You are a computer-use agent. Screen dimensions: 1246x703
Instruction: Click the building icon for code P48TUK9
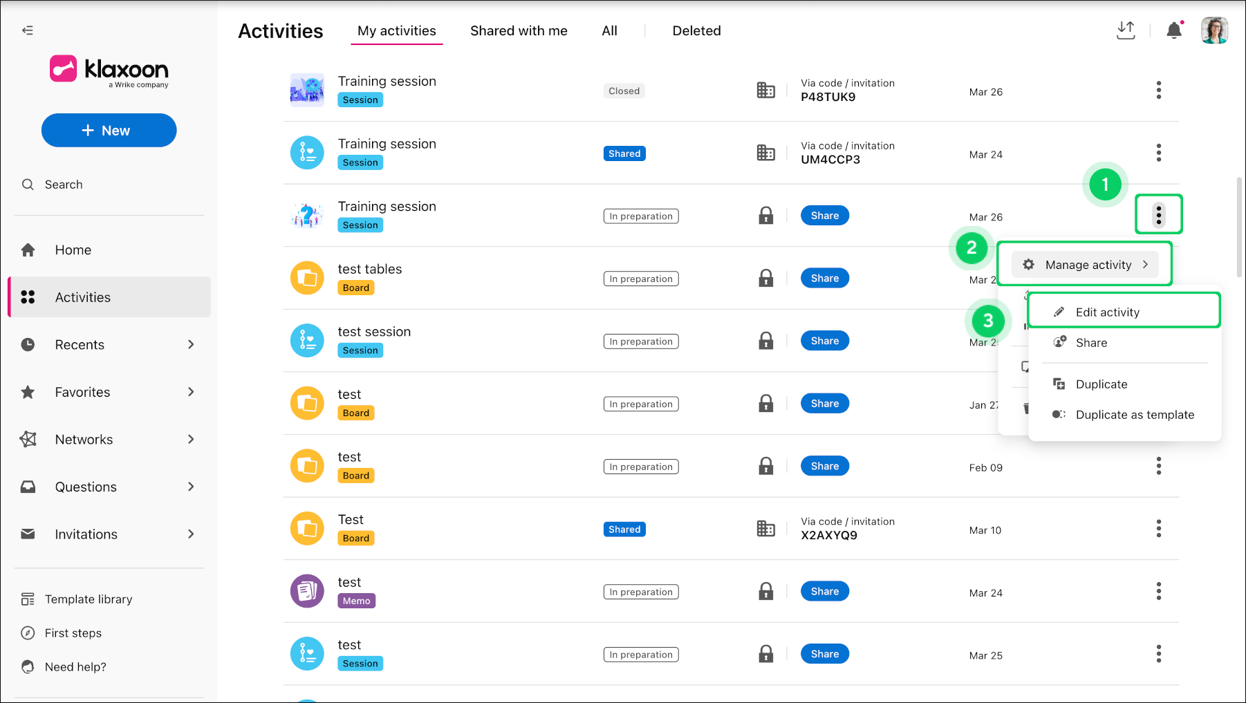[766, 90]
